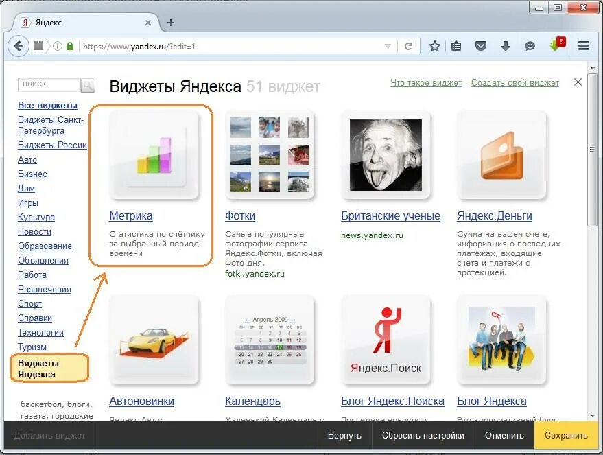
Task: Click green download arrow icon with red badge
Action: pos(557,45)
